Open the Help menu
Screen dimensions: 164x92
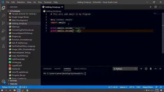56,2
